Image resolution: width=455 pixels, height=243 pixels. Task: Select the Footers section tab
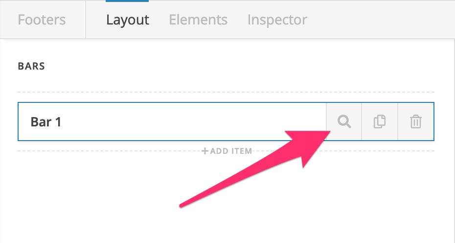click(42, 20)
